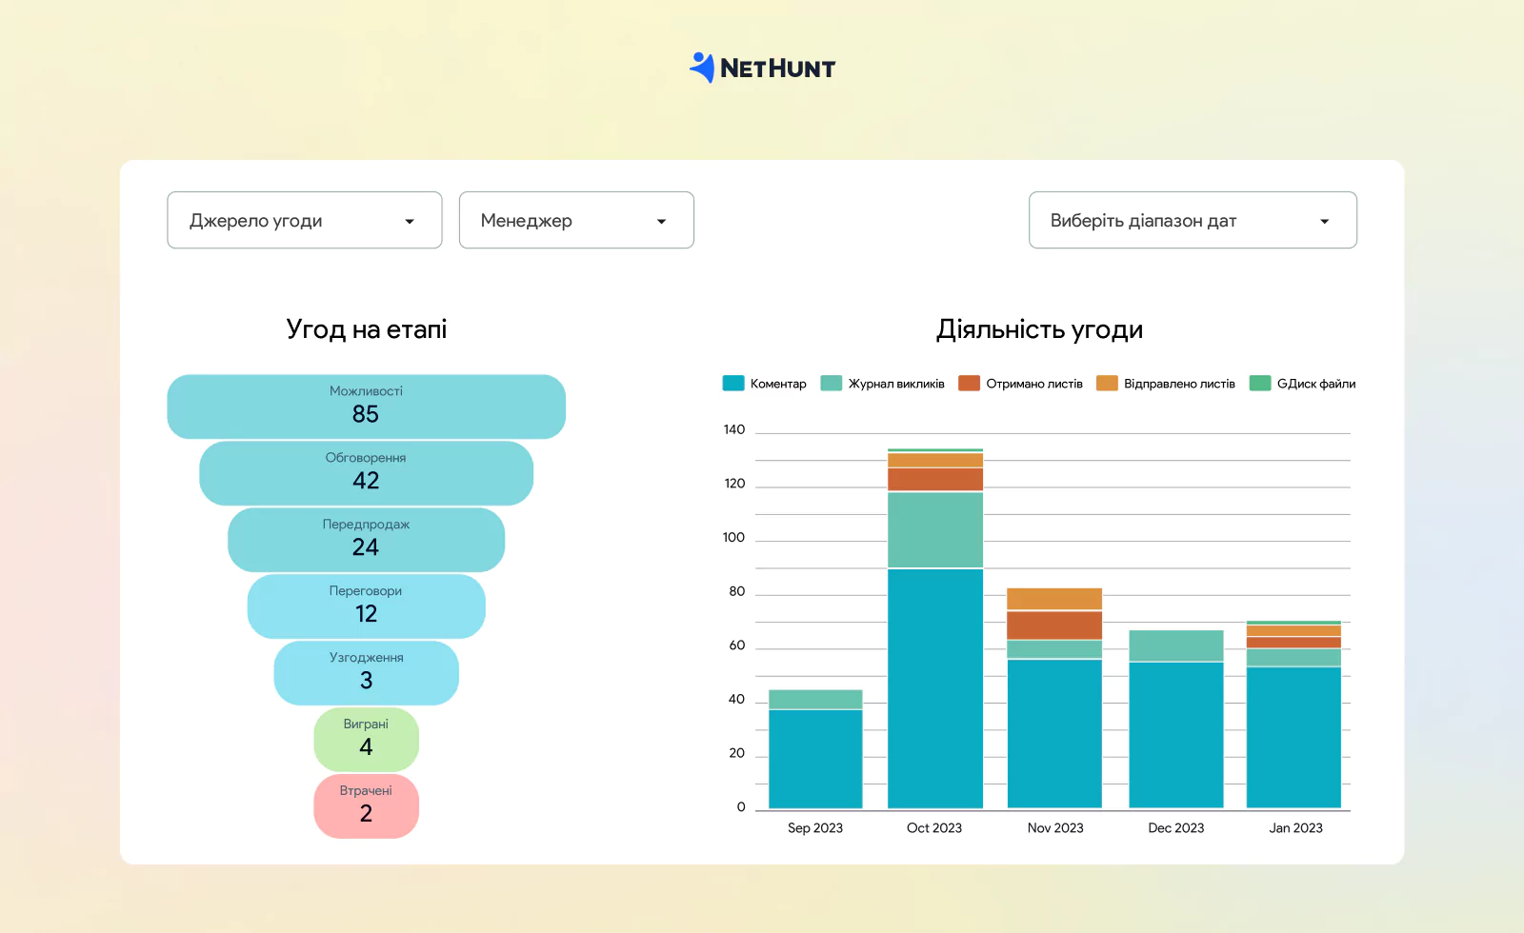Screen dimensions: 1524x933
Task: Select the Можливості funnel stage with 85
Action: 366,407
